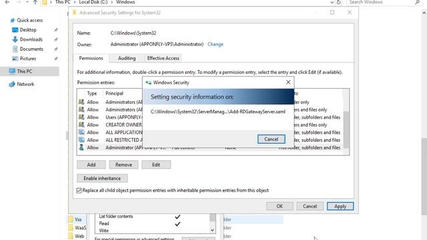Toggle Replace all child object permission entries checkbox

[79, 191]
